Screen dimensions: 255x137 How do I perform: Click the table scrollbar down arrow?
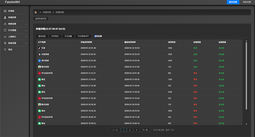[246, 124]
